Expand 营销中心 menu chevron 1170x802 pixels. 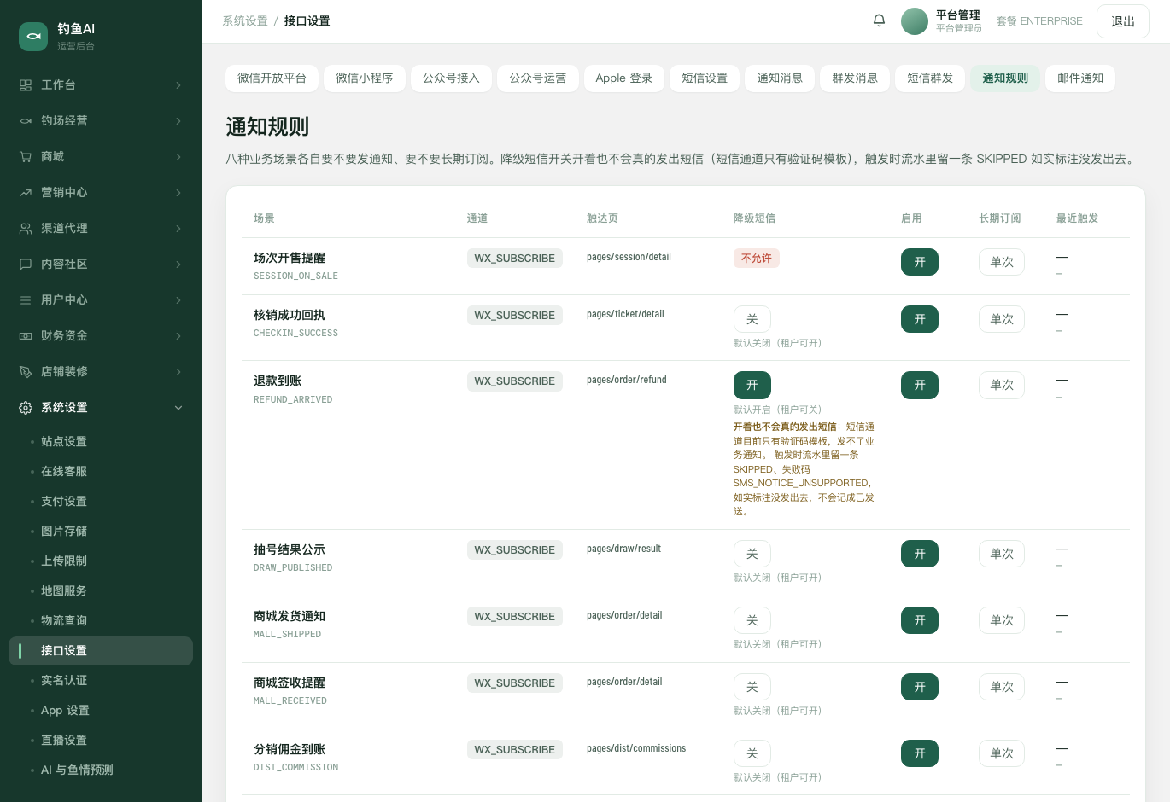(178, 193)
